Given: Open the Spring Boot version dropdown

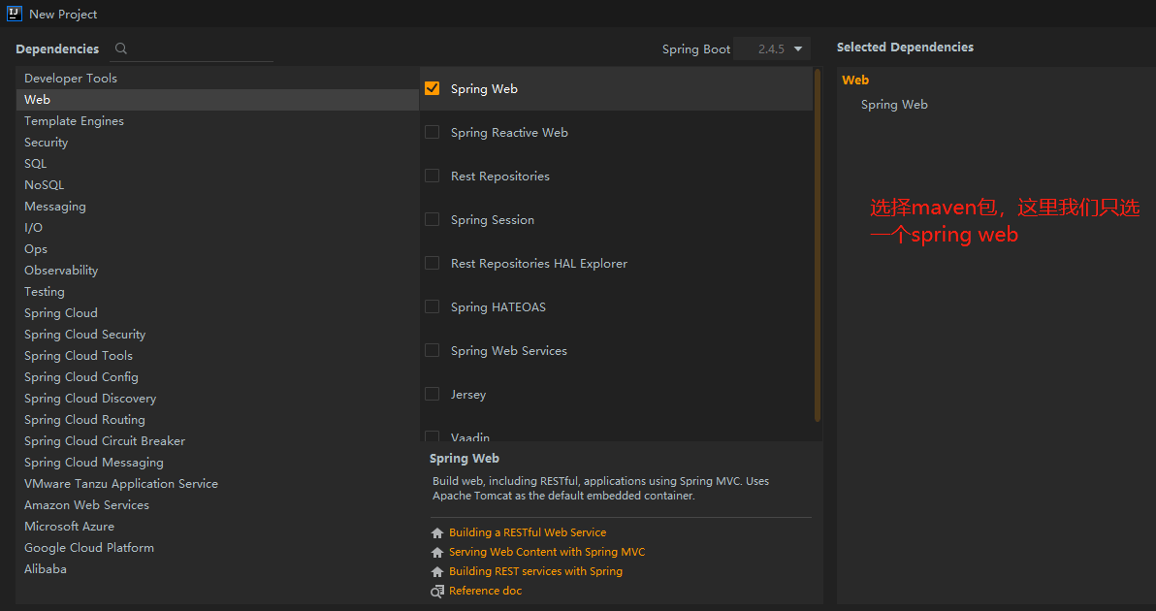Looking at the screenshot, I should (x=772, y=48).
